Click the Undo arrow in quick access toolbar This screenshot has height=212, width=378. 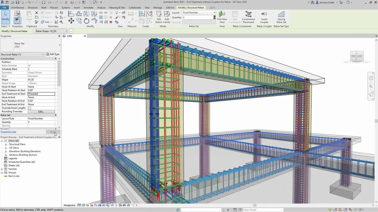point(29,2)
